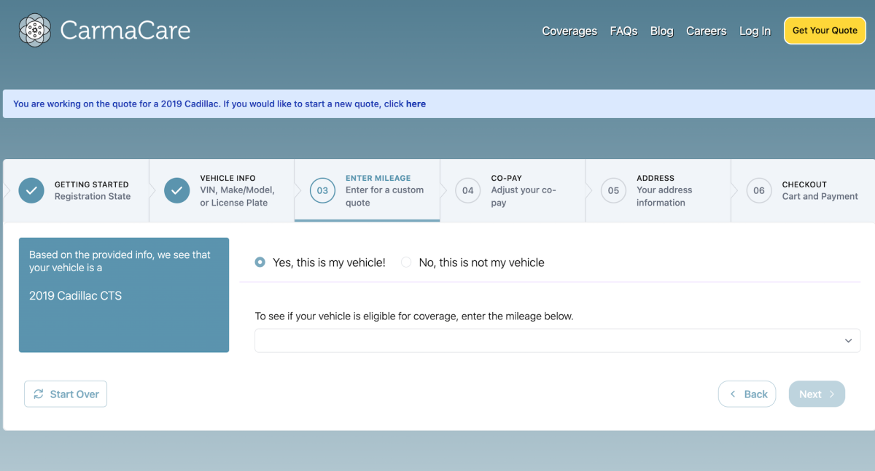Click the step 03 circle icon
The image size is (875, 471).
point(322,190)
